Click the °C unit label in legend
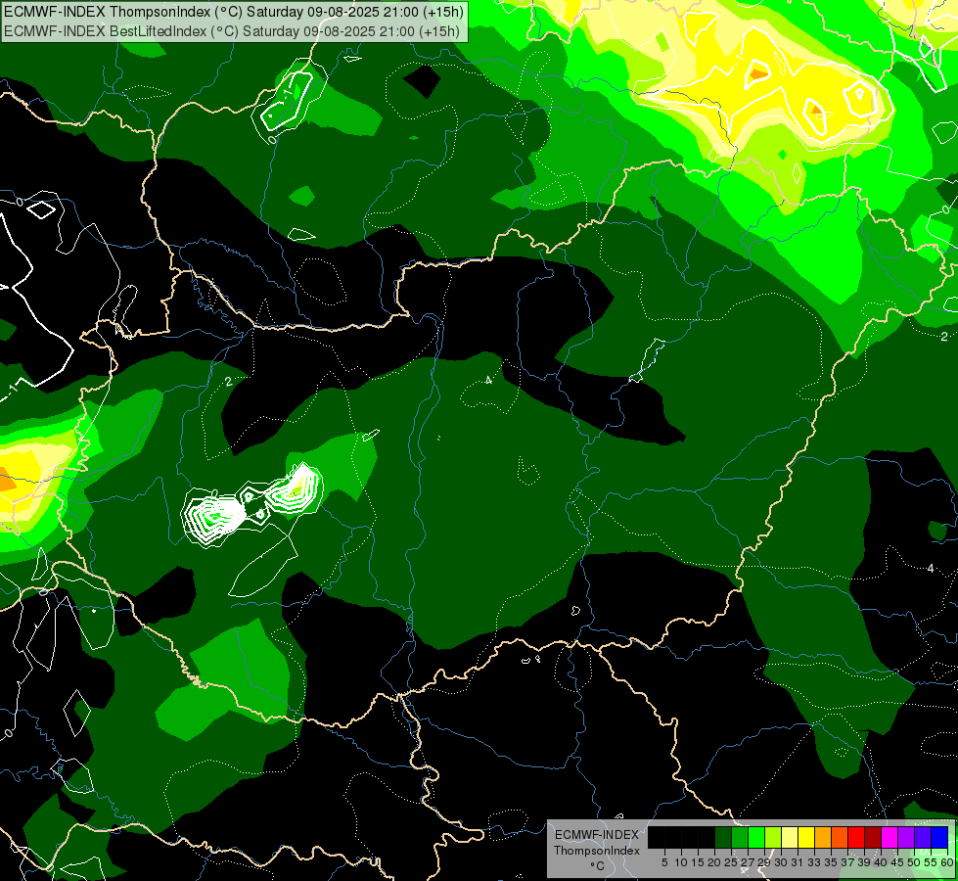 coord(598,866)
